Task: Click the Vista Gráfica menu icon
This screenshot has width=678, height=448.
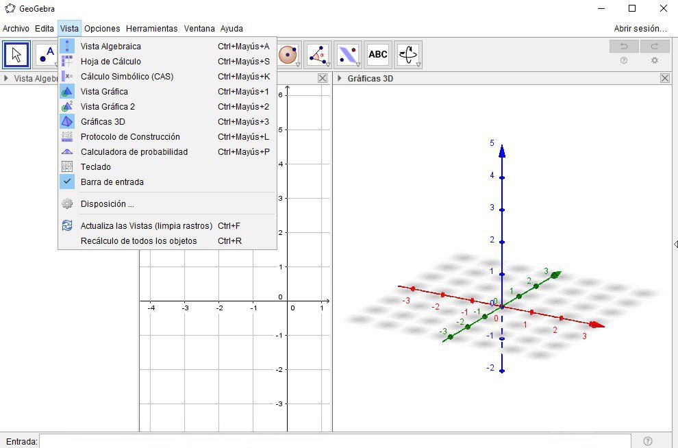Action: click(67, 92)
